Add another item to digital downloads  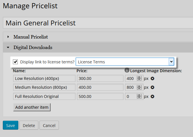pyautogui.click(x=32, y=107)
